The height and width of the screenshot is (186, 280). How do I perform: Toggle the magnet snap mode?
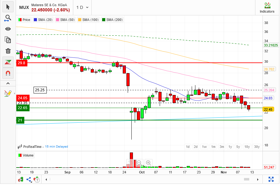(8, 73)
